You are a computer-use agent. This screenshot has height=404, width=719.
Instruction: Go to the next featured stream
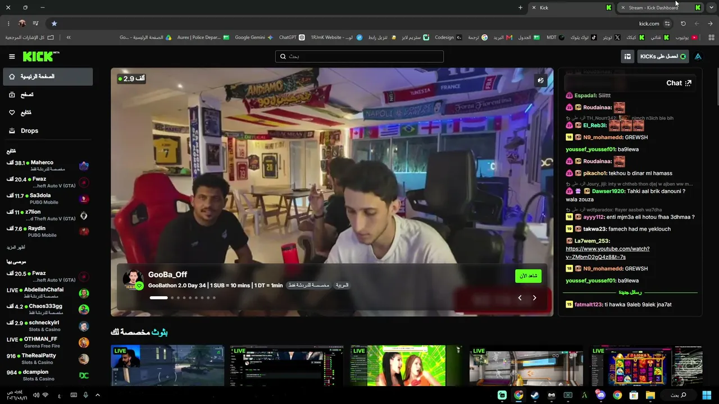pyautogui.click(x=534, y=298)
